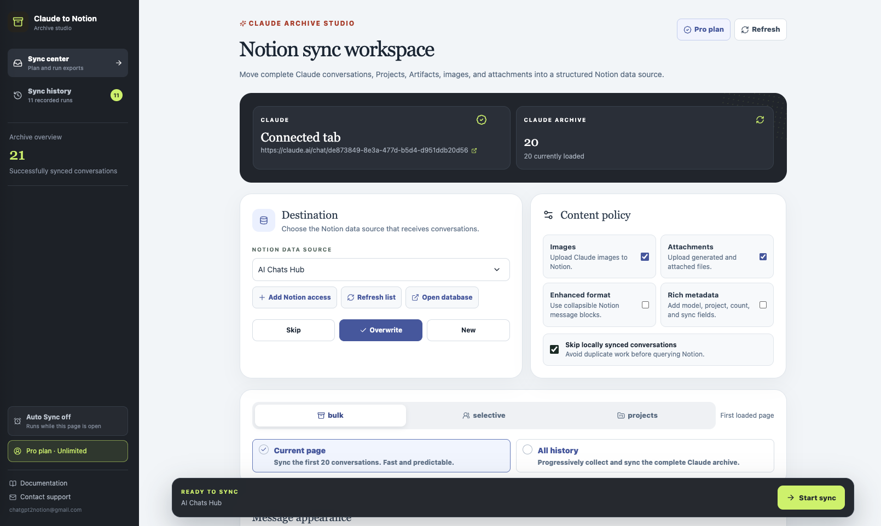Click the connected checkmark icon in Claude card
This screenshot has height=526, width=881.
point(482,120)
